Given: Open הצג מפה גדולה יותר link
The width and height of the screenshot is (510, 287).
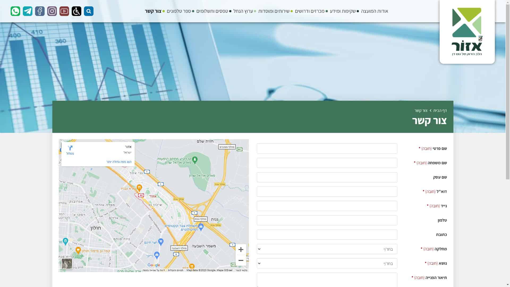Looking at the screenshot, I should point(119,162).
